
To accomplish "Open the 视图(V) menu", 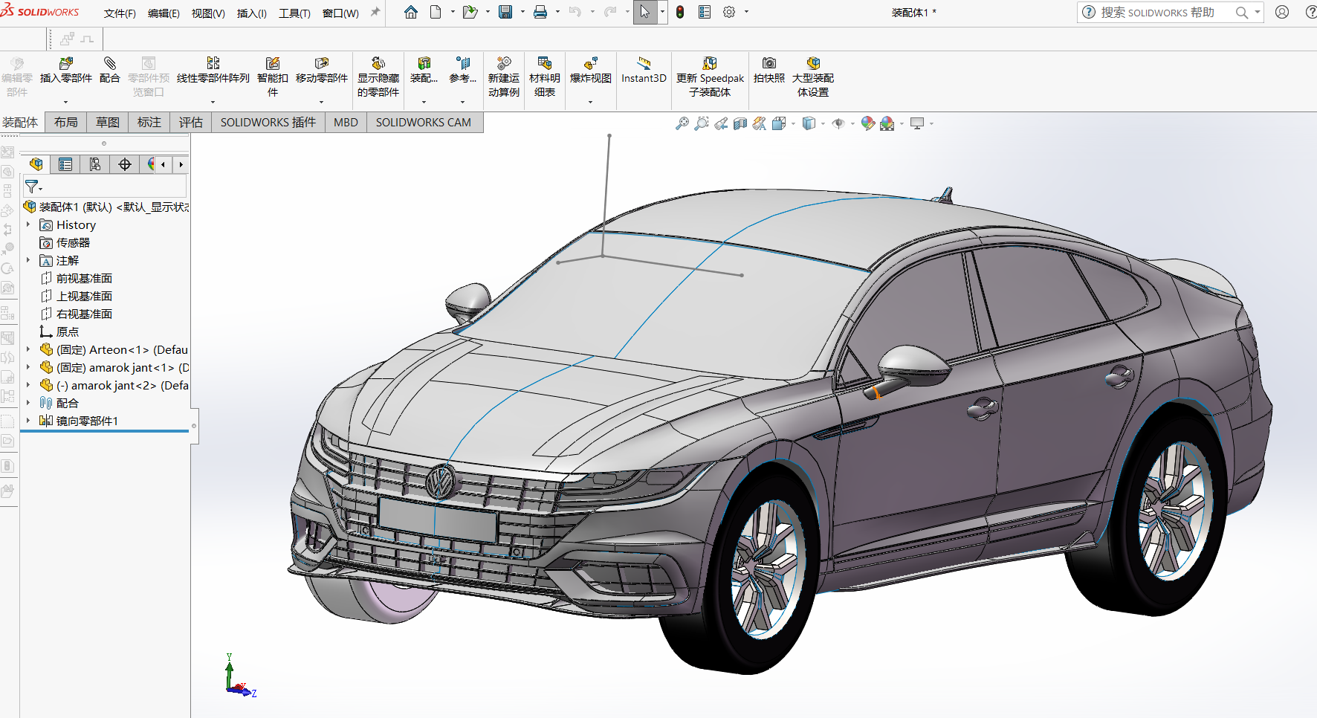I will (208, 13).
